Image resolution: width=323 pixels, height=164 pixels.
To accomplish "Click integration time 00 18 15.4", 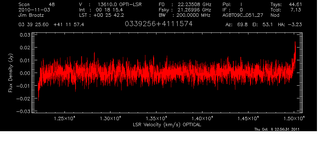I will (x=109, y=10).
